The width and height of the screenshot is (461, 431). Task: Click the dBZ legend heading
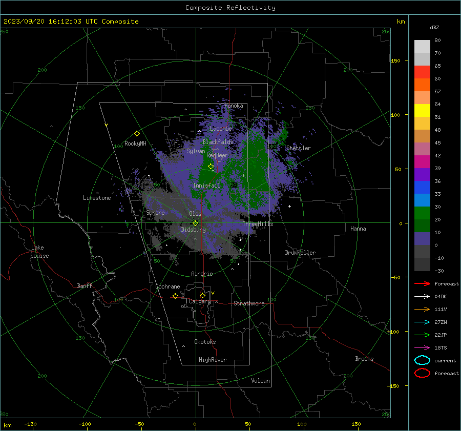(x=434, y=28)
